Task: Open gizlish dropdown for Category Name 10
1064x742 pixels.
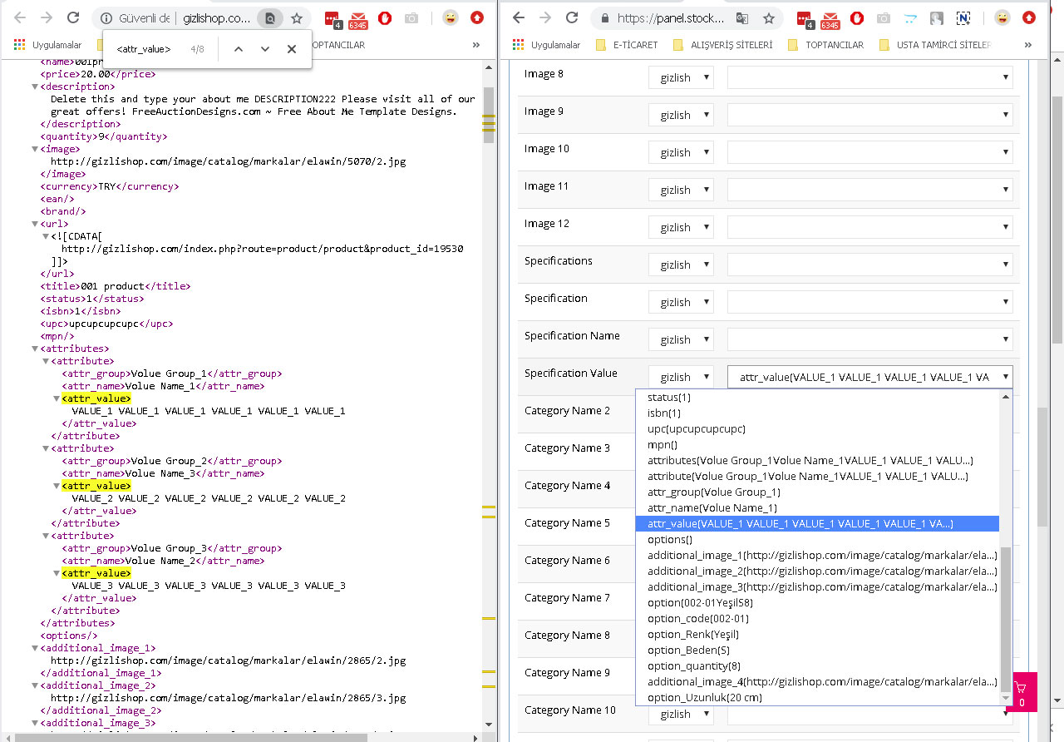Action: (x=681, y=714)
